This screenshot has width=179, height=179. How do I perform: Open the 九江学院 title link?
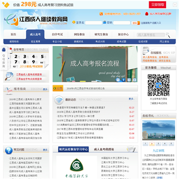click(x=159, y=151)
